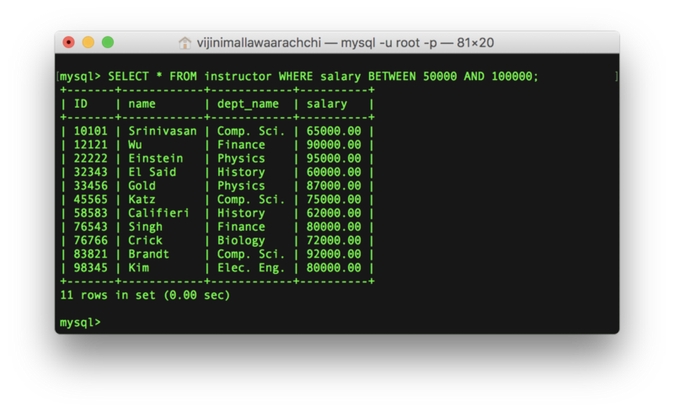Click the red close window button
Image resolution: width=674 pixels, height=412 pixels.
click(x=69, y=42)
